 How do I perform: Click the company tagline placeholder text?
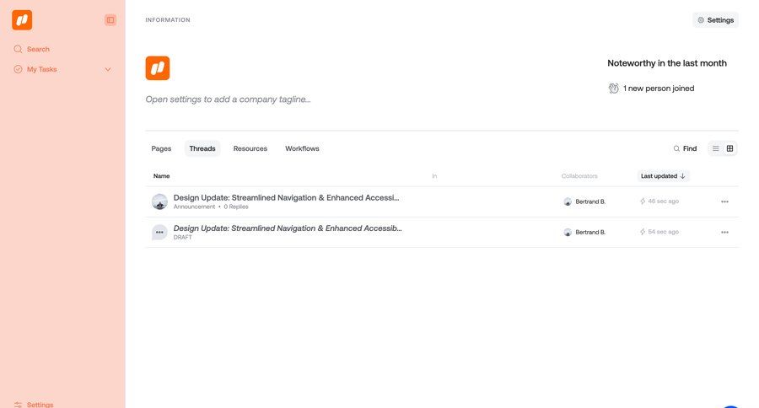(228, 99)
